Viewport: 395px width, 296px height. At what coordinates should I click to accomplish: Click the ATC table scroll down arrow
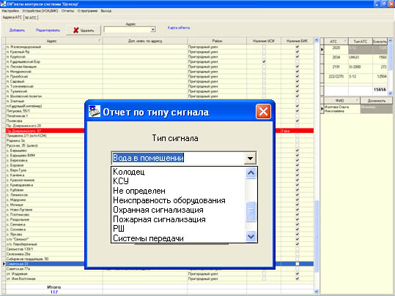pos(390,93)
